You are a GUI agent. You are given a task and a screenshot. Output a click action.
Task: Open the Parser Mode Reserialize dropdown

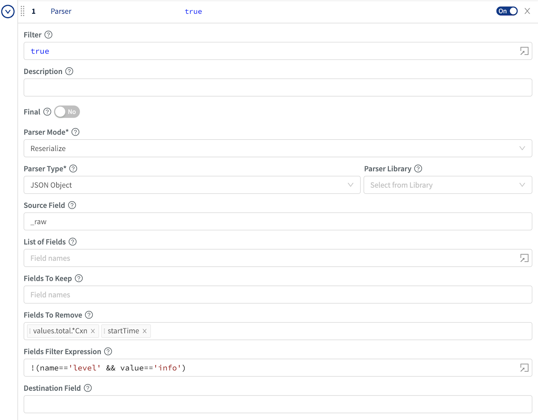pyautogui.click(x=278, y=148)
